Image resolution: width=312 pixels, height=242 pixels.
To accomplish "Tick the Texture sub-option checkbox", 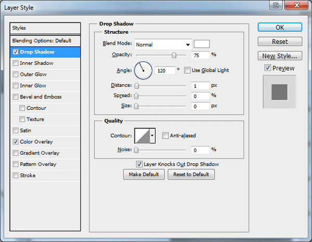I will (22, 119).
